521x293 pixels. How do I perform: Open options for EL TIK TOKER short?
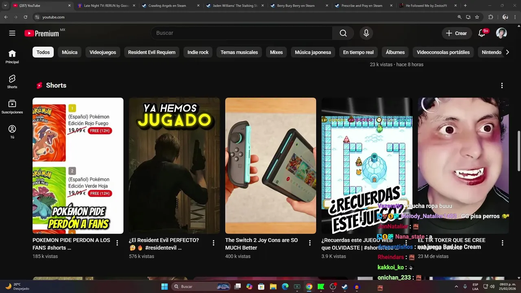pos(502,243)
